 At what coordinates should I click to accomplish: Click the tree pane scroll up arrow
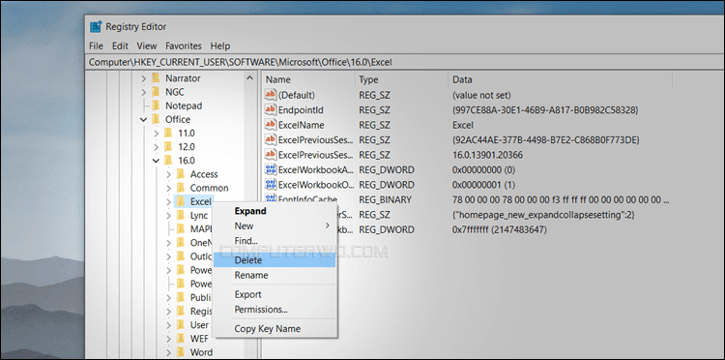249,78
